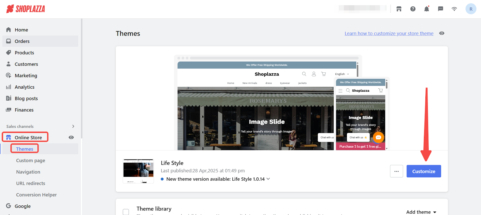Click the blue Customize button
Image resolution: width=481 pixels, height=215 pixels.
424,171
